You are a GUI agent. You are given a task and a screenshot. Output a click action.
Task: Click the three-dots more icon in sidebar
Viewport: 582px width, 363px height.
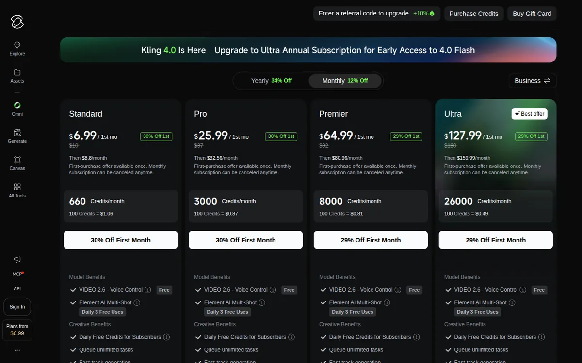click(x=17, y=350)
